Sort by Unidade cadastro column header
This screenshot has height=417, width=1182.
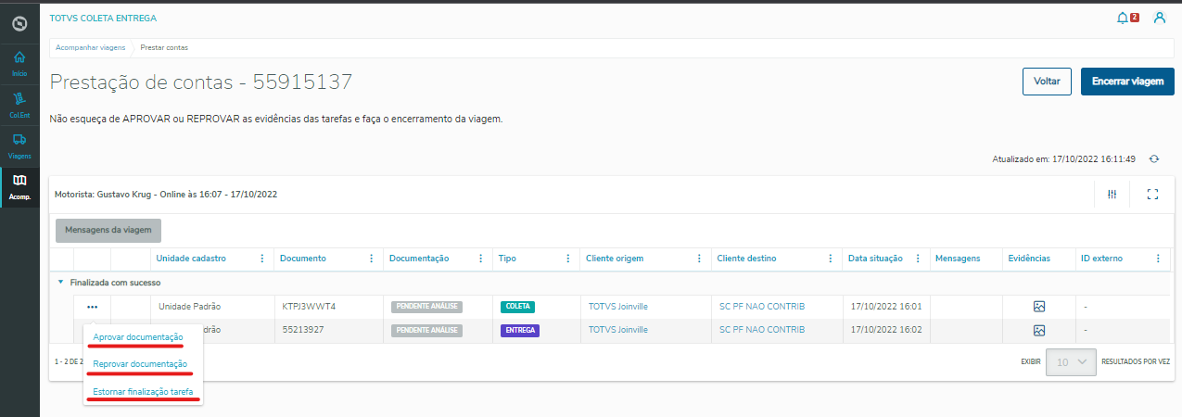pos(191,259)
